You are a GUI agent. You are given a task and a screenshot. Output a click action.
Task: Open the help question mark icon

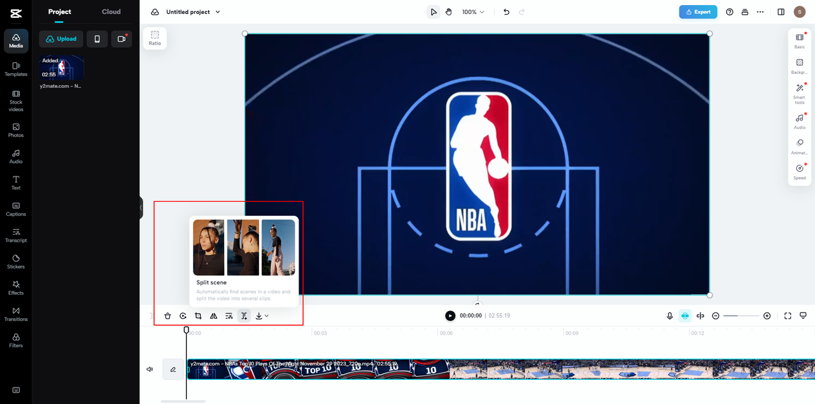tap(730, 12)
